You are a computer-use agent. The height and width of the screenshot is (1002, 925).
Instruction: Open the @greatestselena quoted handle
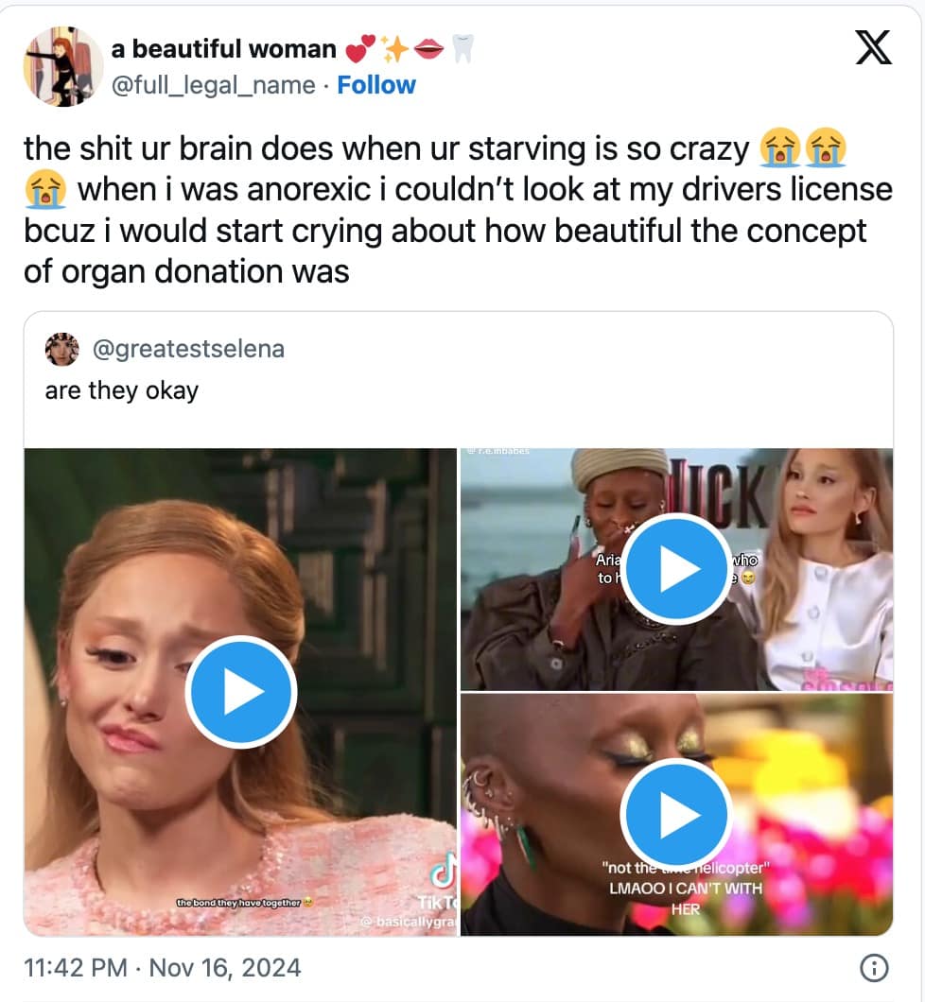[189, 349]
